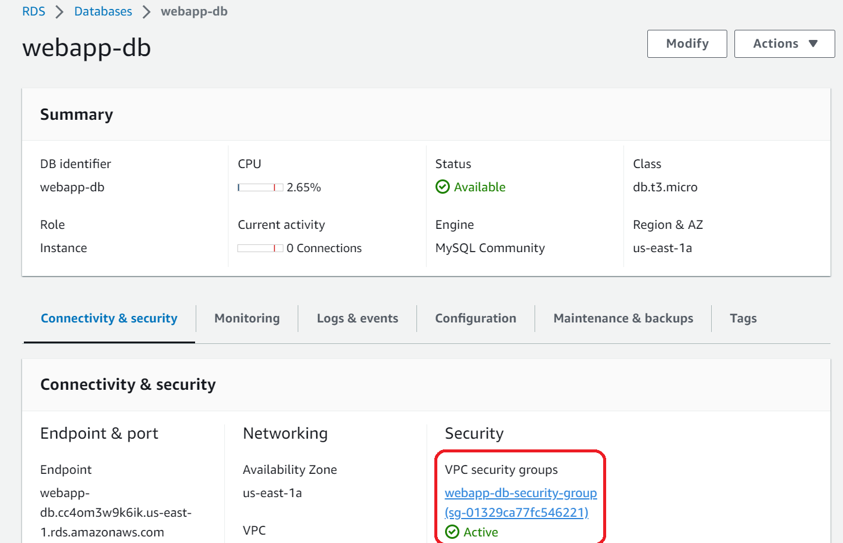Select the Connectivity & security tab
This screenshot has height=543, width=843.
tap(109, 318)
